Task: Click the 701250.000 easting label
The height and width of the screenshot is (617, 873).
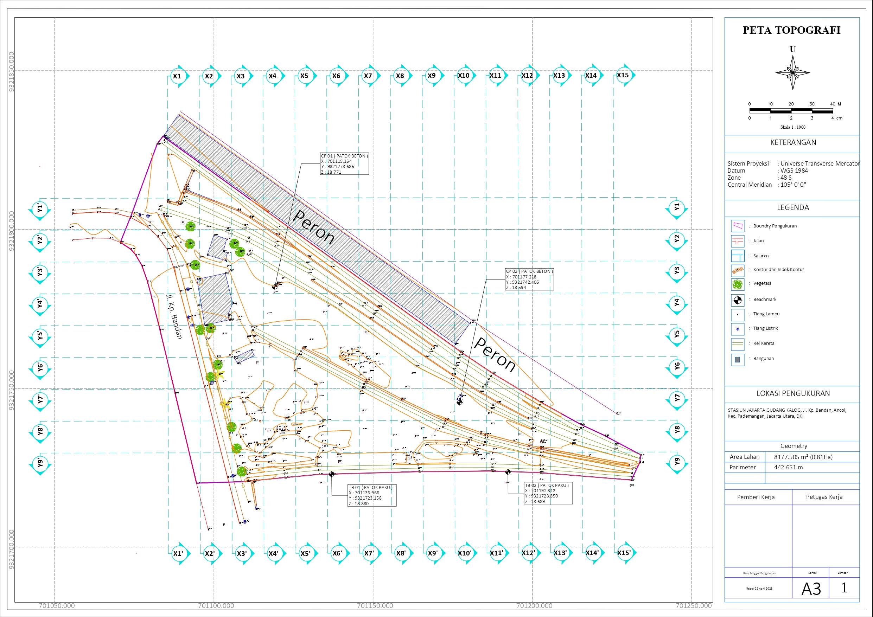Action: 694,606
